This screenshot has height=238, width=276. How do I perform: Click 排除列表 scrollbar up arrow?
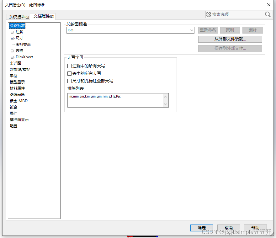tap(166, 97)
